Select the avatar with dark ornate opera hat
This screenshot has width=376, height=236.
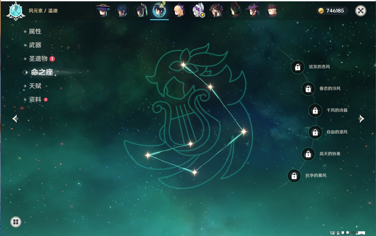[216, 11]
